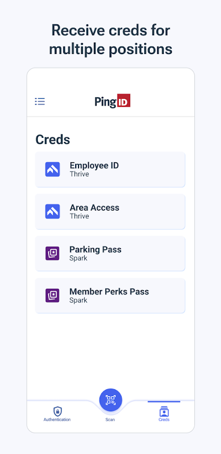Tap the Spark subtitle under Parking Pass
Screen dimensions: 221x454
click(x=79, y=258)
